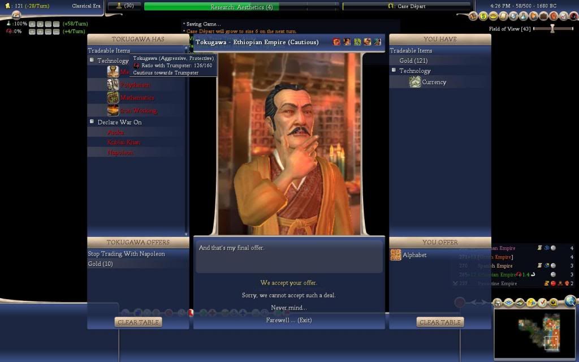
Task: Open the Technology Advisor flask icon
Action: coord(523,16)
